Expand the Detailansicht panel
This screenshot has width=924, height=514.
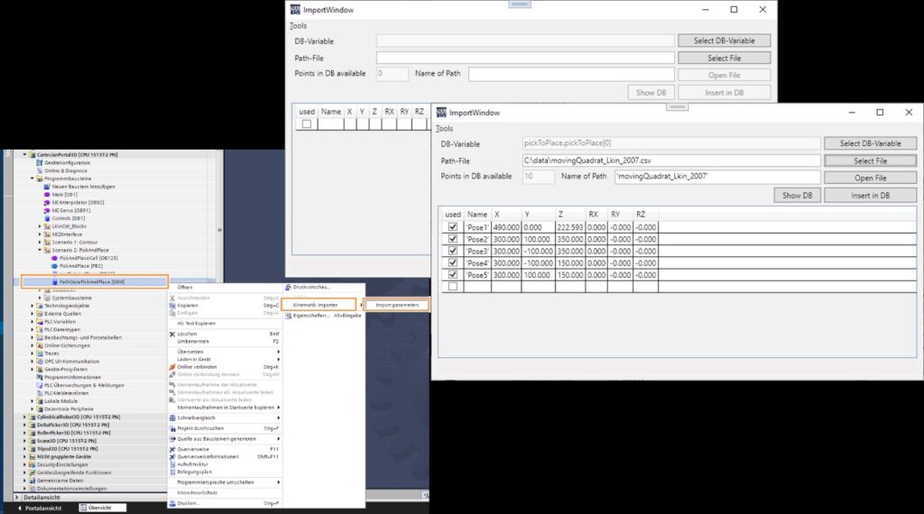coord(16,497)
